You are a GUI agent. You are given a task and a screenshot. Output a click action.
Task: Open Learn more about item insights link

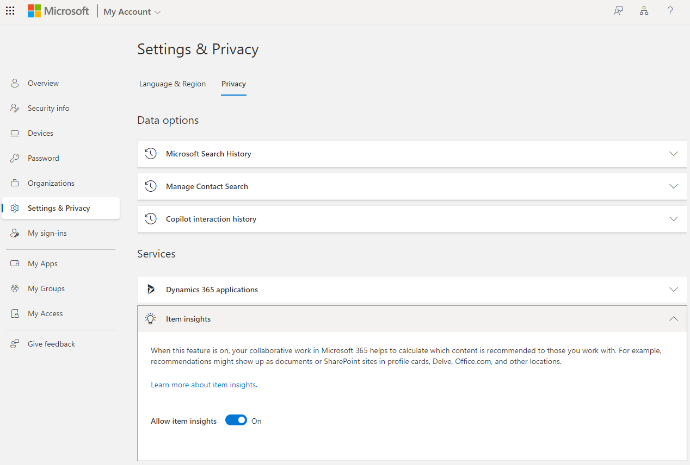point(203,385)
